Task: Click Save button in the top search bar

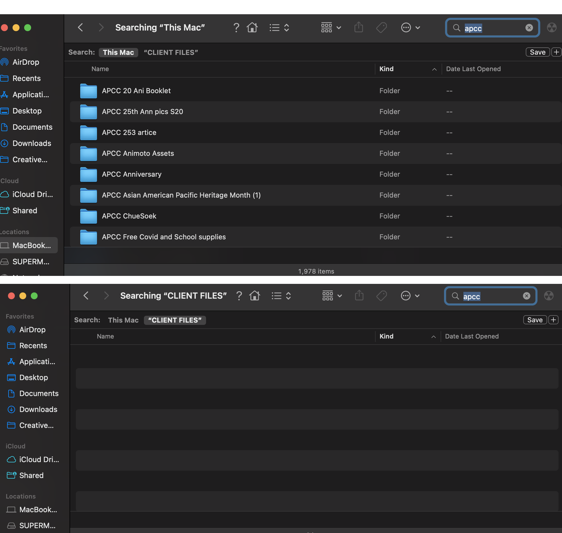Action: [537, 52]
